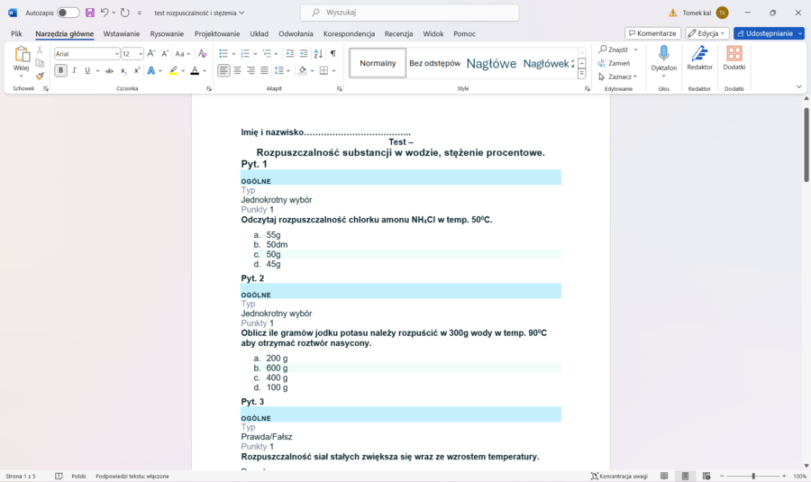Show paragraph marks with pilcrow icon
The image size is (811, 482).
click(x=333, y=54)
